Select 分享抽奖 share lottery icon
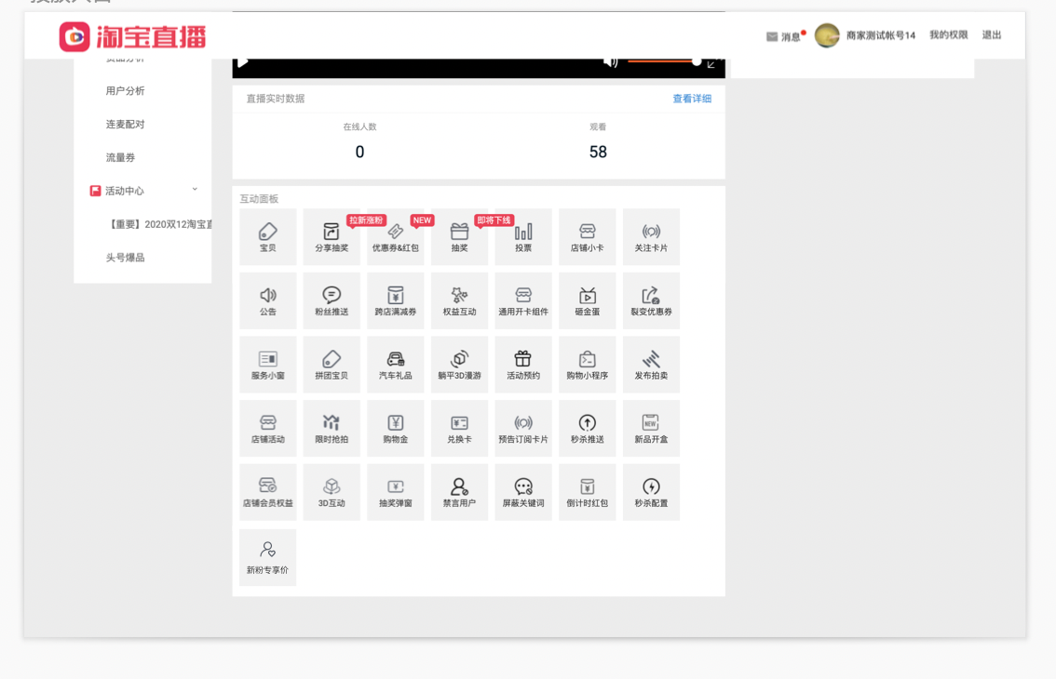 332,237
